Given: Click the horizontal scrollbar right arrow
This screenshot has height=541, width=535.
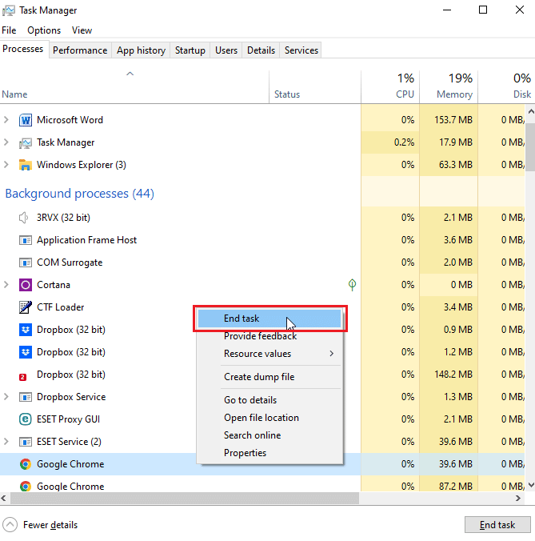Looking at the screenshot, I should [x=518, y=498].
